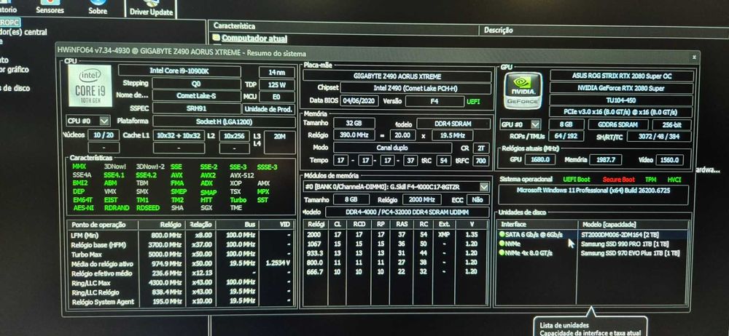Click green status dot beside SATA 6 Gb/s
The image size is (729, 336).
pos(502,234)
